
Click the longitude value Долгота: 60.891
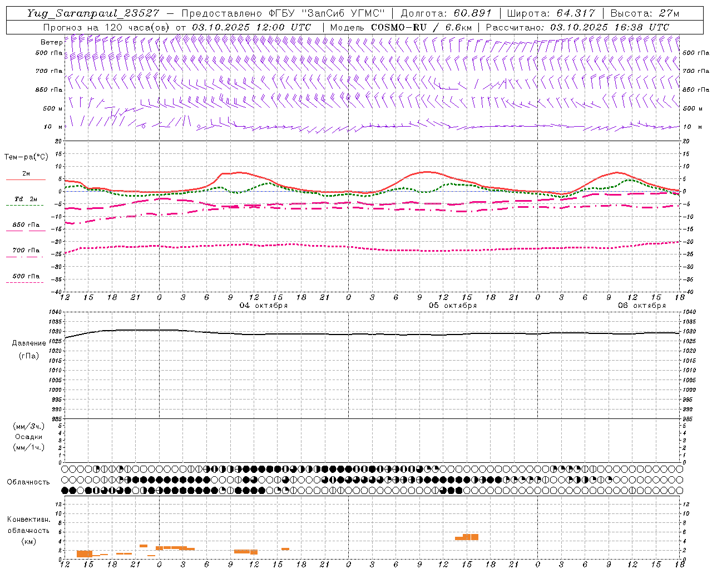coord(446,13)
